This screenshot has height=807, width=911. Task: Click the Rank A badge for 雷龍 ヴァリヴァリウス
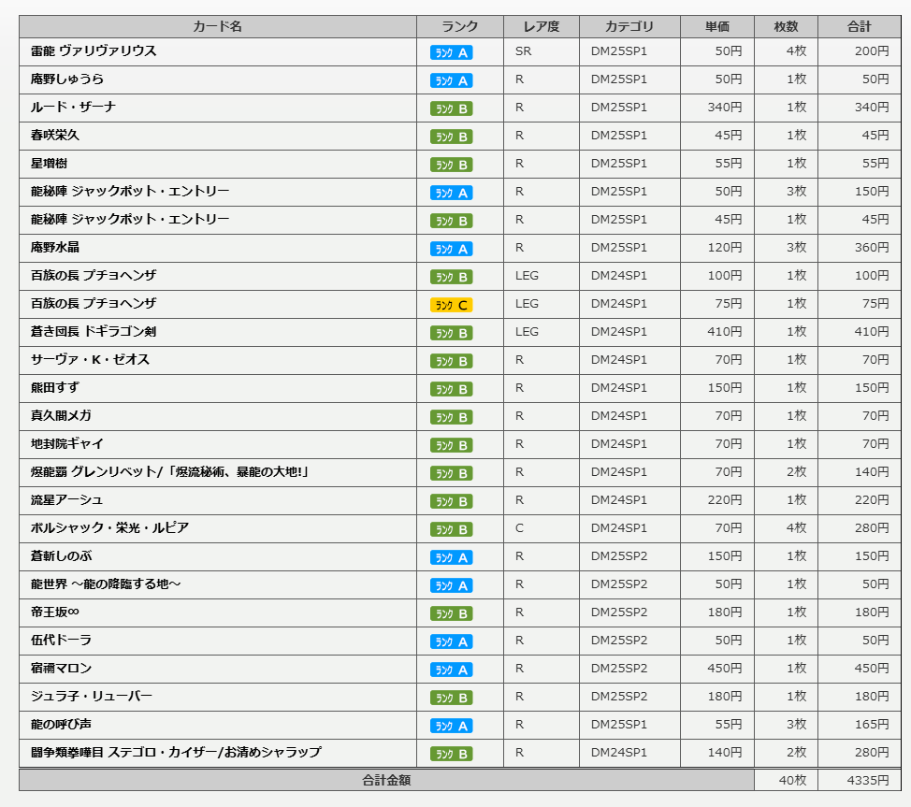pyautogui.click(x=452, y=52)
